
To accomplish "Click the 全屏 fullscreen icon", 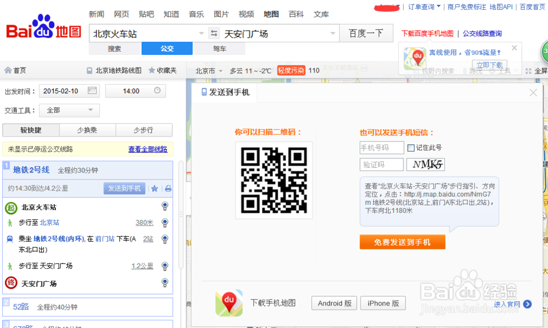I will tap(528, 71).
